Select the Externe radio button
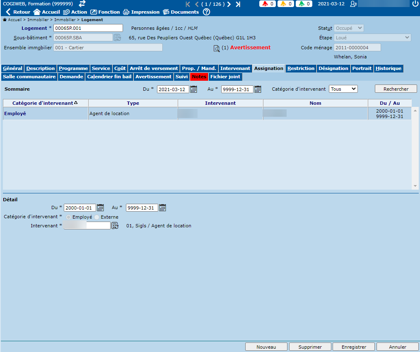 tap(97, 217)
